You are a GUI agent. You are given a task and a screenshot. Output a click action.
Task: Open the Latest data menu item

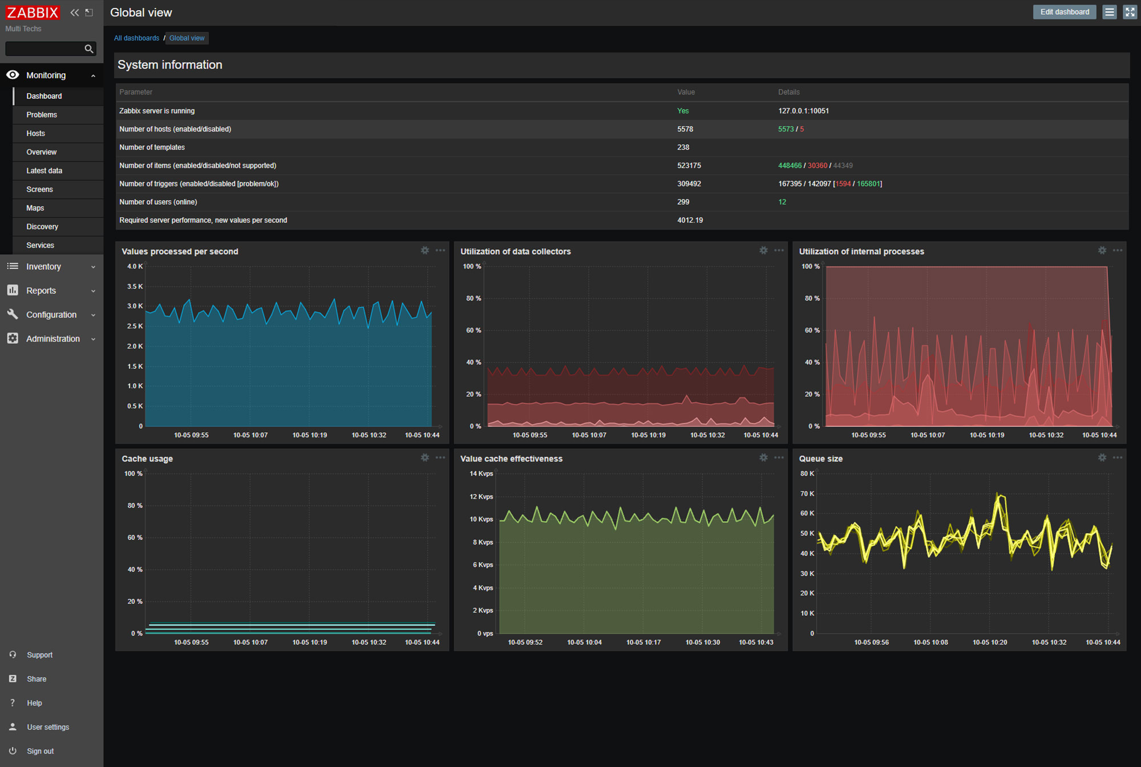coord(44,171)
